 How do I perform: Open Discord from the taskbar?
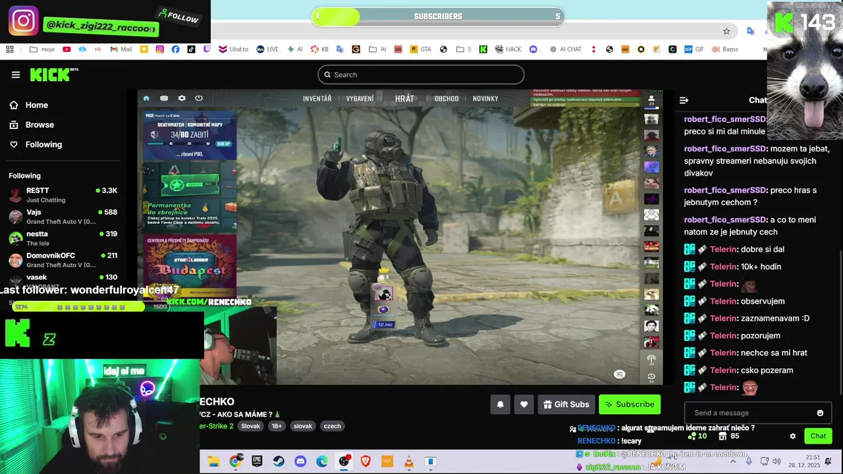pyautogui.click(x=300, y=461)
